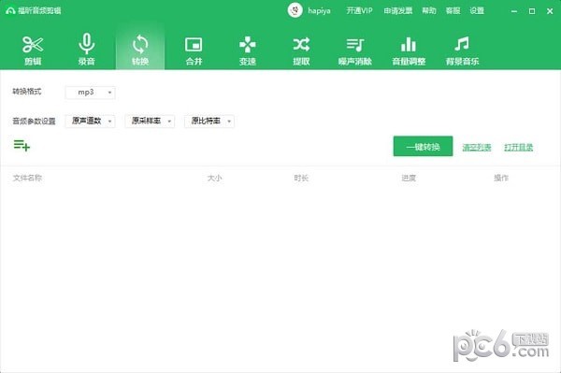Open the 开通VIP menu item
This screenshot has height=373, width=561.
coord(359,10)
